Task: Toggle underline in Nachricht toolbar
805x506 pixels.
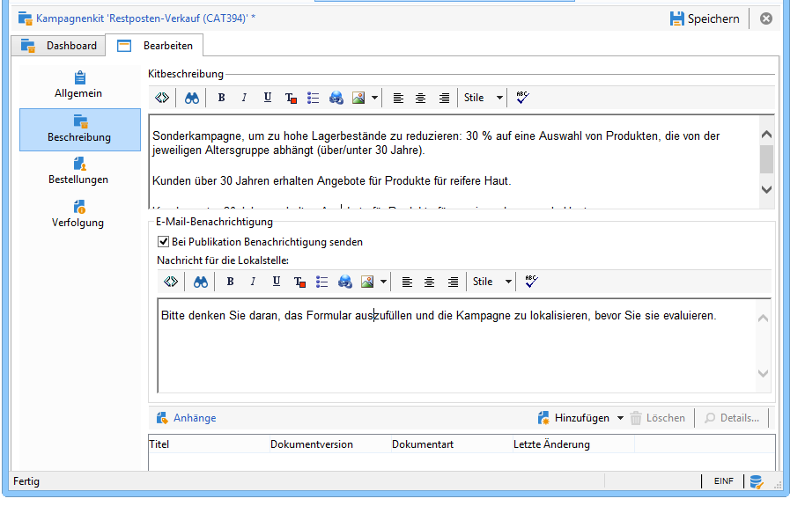Action: (x=277, y=282)
